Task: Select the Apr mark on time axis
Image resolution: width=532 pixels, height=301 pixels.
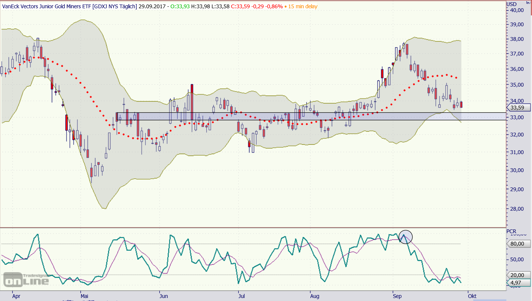Action: (x=16, y=296)
